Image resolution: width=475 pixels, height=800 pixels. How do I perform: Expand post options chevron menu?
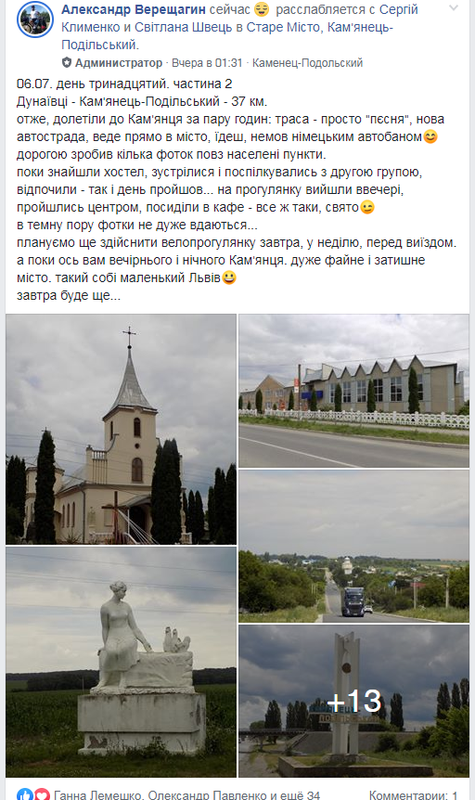click(454, 7)
